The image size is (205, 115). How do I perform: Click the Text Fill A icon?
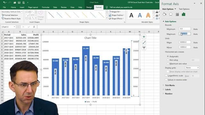pos(157,12)
